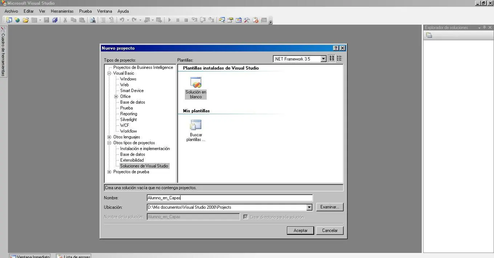Click the Aceptar button

[300, 230]
